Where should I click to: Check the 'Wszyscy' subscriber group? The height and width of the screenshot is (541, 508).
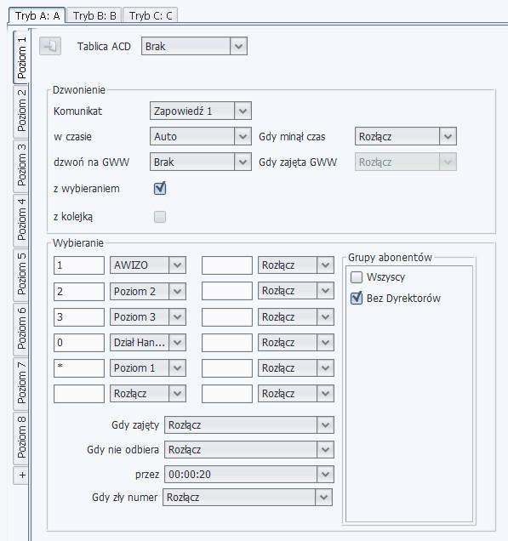coord(357,277)
